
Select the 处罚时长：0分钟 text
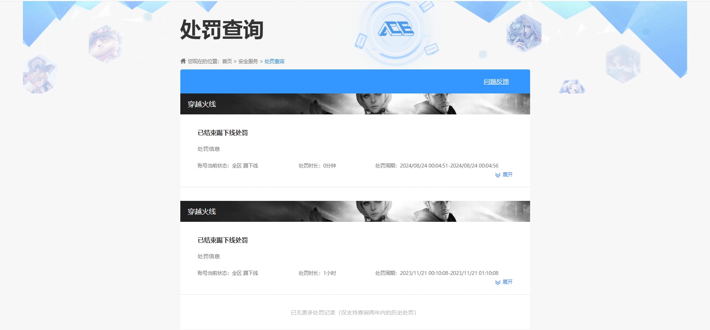click(x=317, y=166)
